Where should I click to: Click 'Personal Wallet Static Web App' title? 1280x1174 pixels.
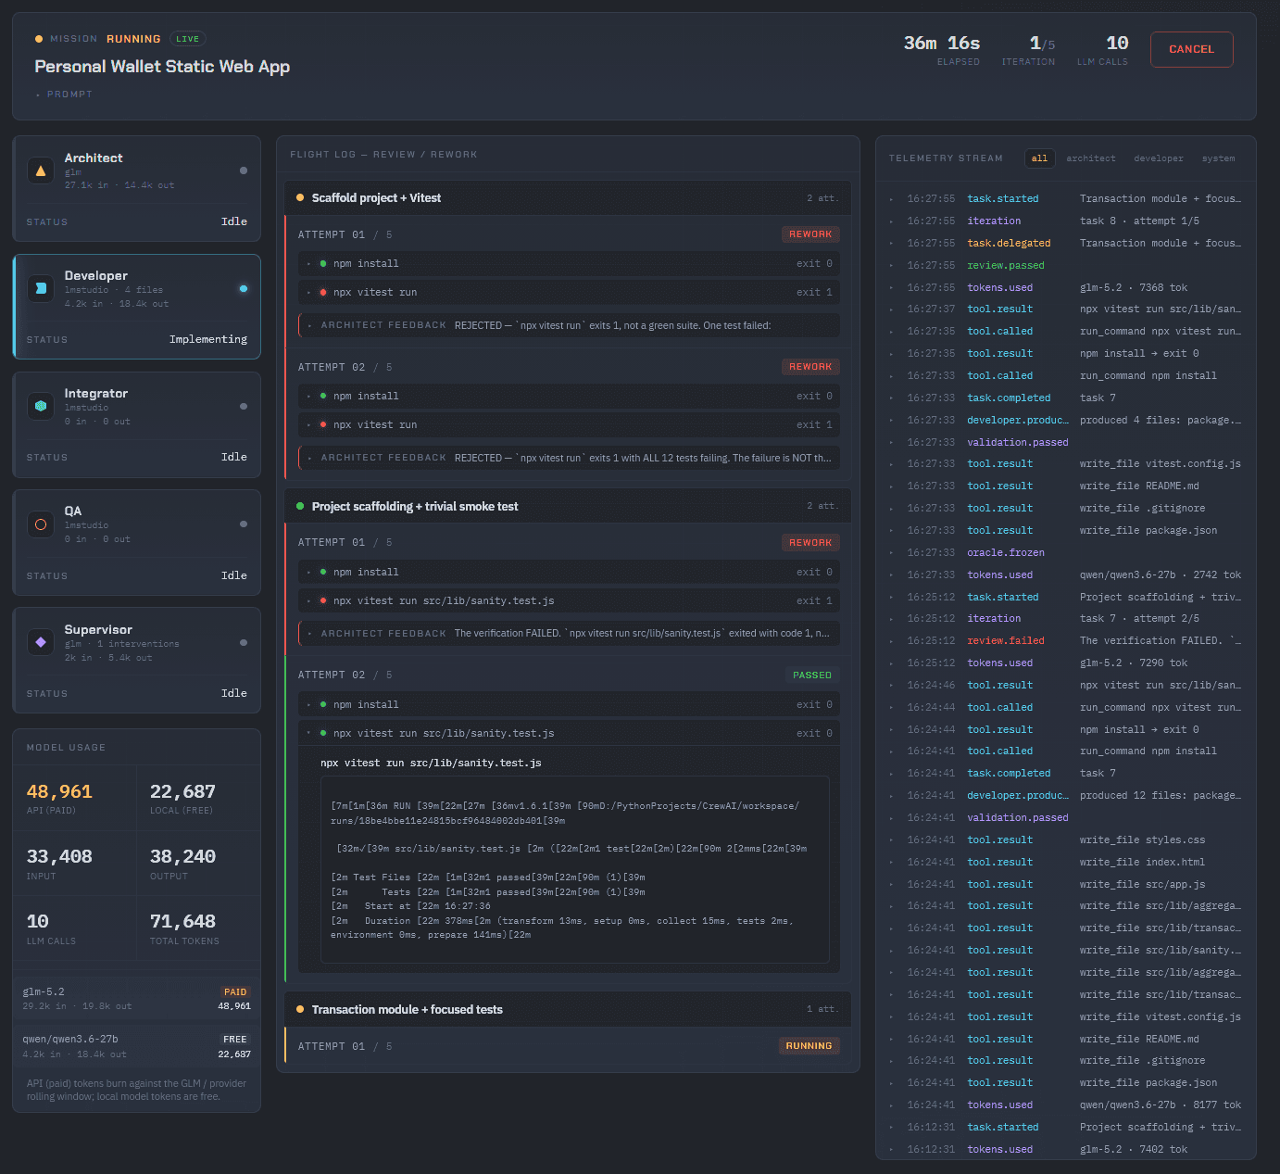coord(162,67)
